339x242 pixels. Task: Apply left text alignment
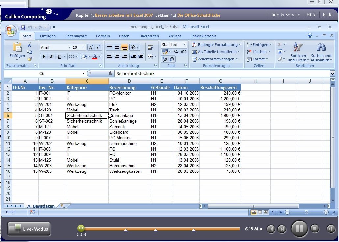click(x=110, y=57)
